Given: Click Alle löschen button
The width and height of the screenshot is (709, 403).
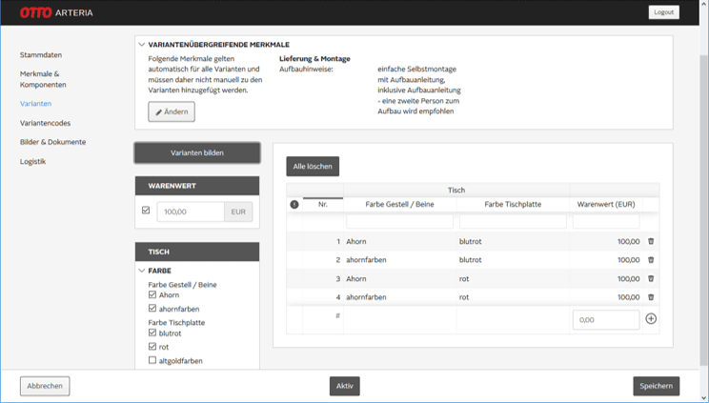Looking at the screenshot, I should pyautogui.click(x=313, y=167).
